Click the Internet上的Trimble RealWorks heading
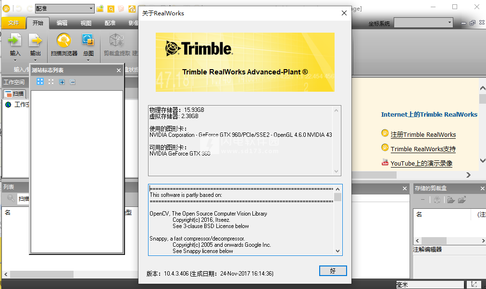The height and width of the screenshot is (289, 486). (429, 114)
